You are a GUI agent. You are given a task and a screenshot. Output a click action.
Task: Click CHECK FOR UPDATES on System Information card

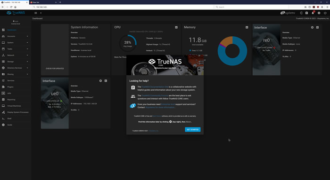click(55, 69)
